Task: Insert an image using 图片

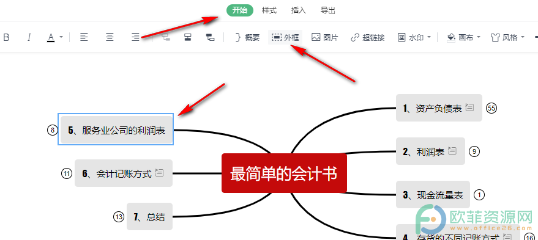Action: 325,37
